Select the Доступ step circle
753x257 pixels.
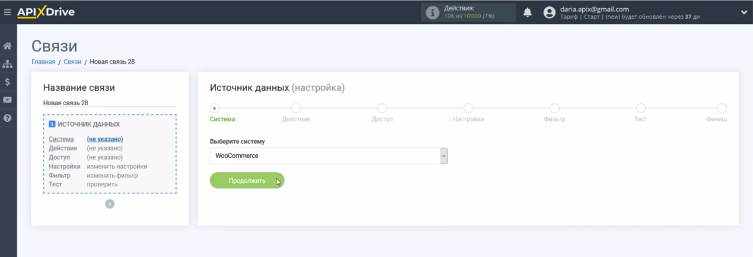click(382, 108)
